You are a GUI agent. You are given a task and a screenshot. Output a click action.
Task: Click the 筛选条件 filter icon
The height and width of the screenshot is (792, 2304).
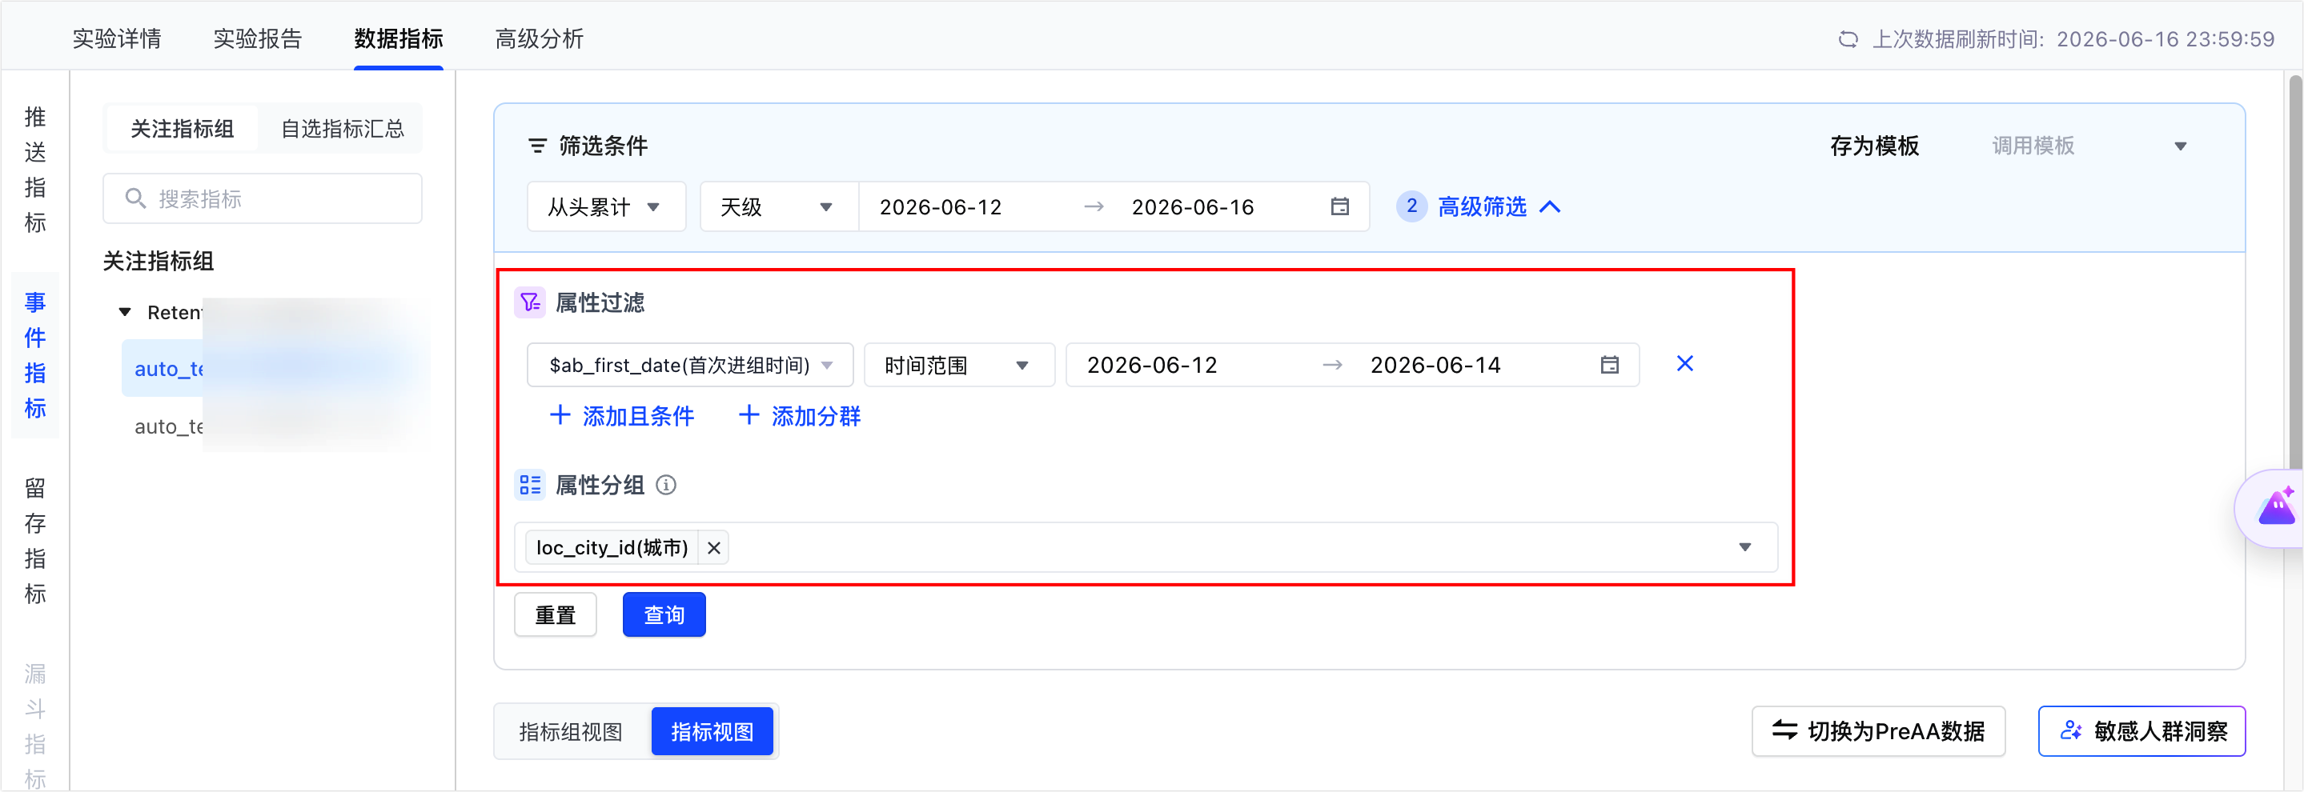(x=536, y=146)
